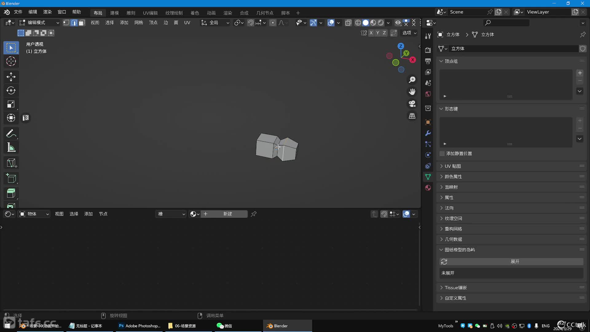Click the pan view hand icon
This screenshot has width=590, height=332.
point(412,92)
